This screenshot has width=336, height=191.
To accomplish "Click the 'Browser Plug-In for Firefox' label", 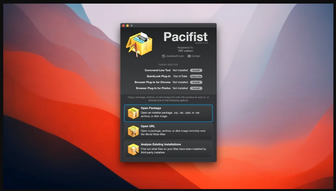I will point(153,88).
